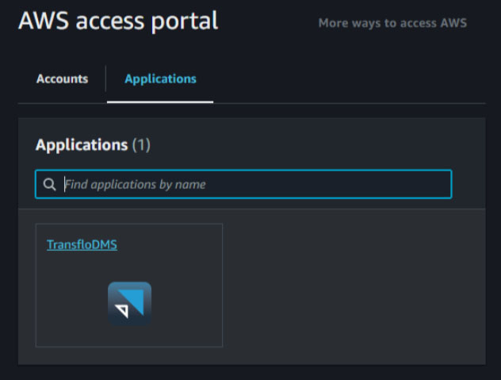501x380 pixels.
Task: Open the TransfloDMS application icon
Action: coord(129,303)
